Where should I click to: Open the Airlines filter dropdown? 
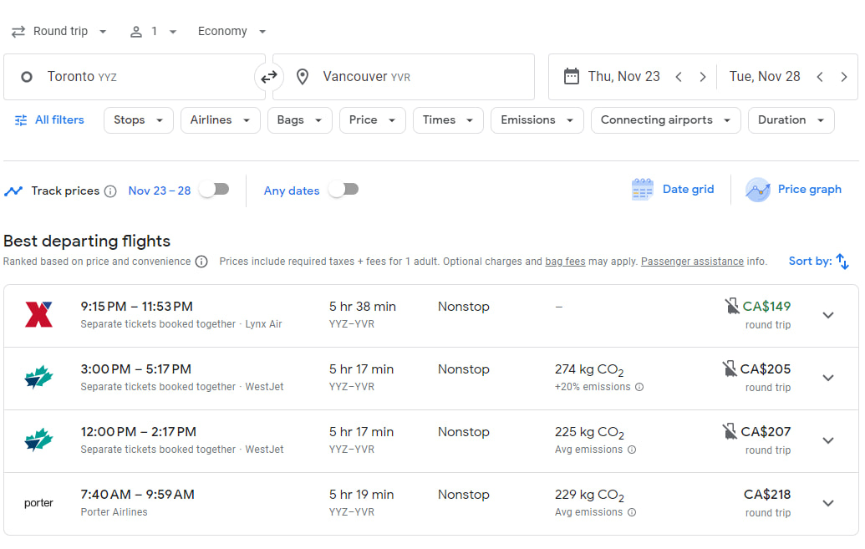point(220,119)
